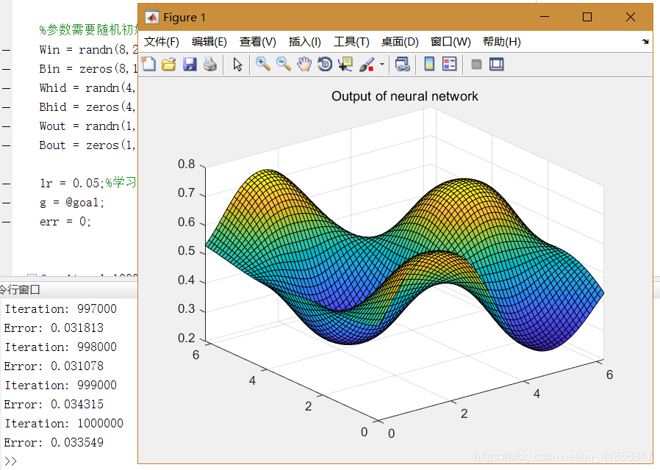Activate the Zoom Out magnifier tool

pos(284,65)
